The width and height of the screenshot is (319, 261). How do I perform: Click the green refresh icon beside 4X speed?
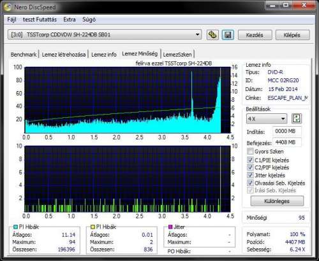(x=297, y=118)
